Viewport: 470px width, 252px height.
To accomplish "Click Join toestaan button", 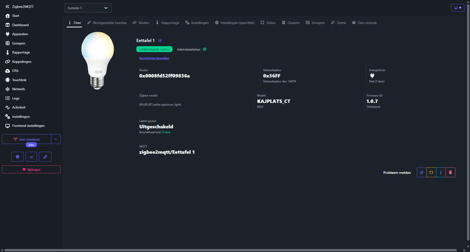I will click(26, 139).
